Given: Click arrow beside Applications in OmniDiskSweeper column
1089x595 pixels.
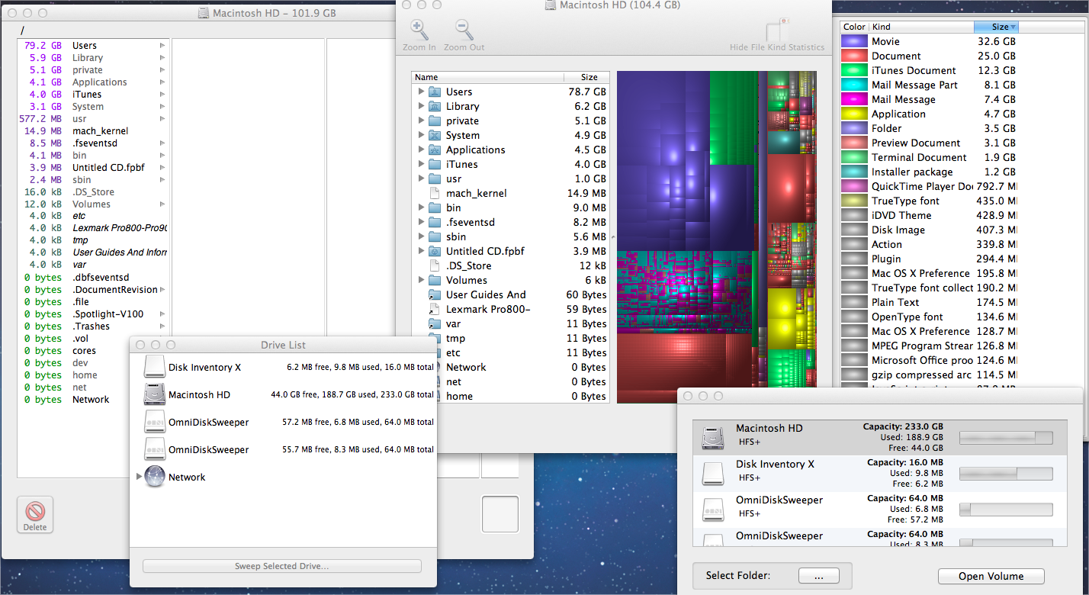Looking at the screenshot, I should (162, 82).
